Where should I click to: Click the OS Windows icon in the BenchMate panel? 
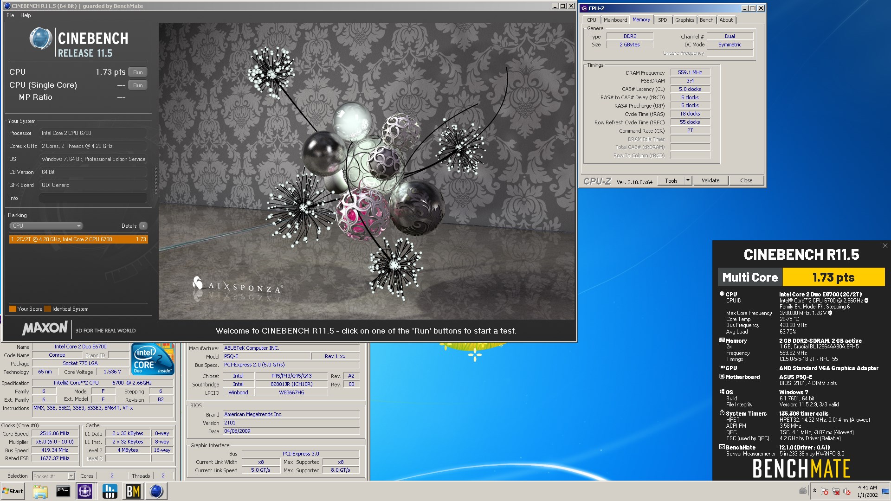tap(722, 392)
